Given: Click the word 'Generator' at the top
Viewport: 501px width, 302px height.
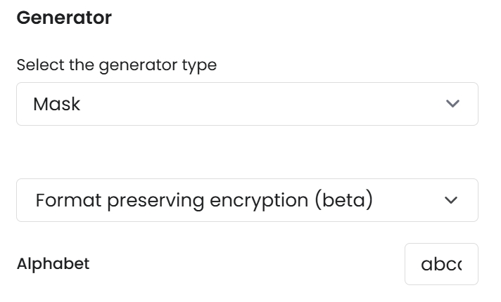Looking at the screenshot, I should point(64,18).
